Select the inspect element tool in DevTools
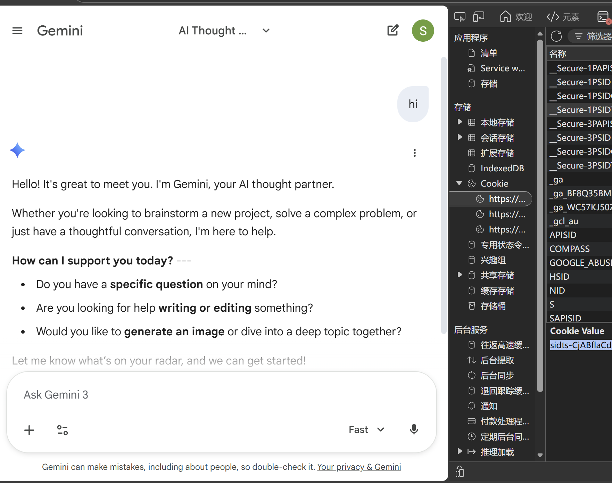This screenshot has height=483, width=612. (460, 16)
